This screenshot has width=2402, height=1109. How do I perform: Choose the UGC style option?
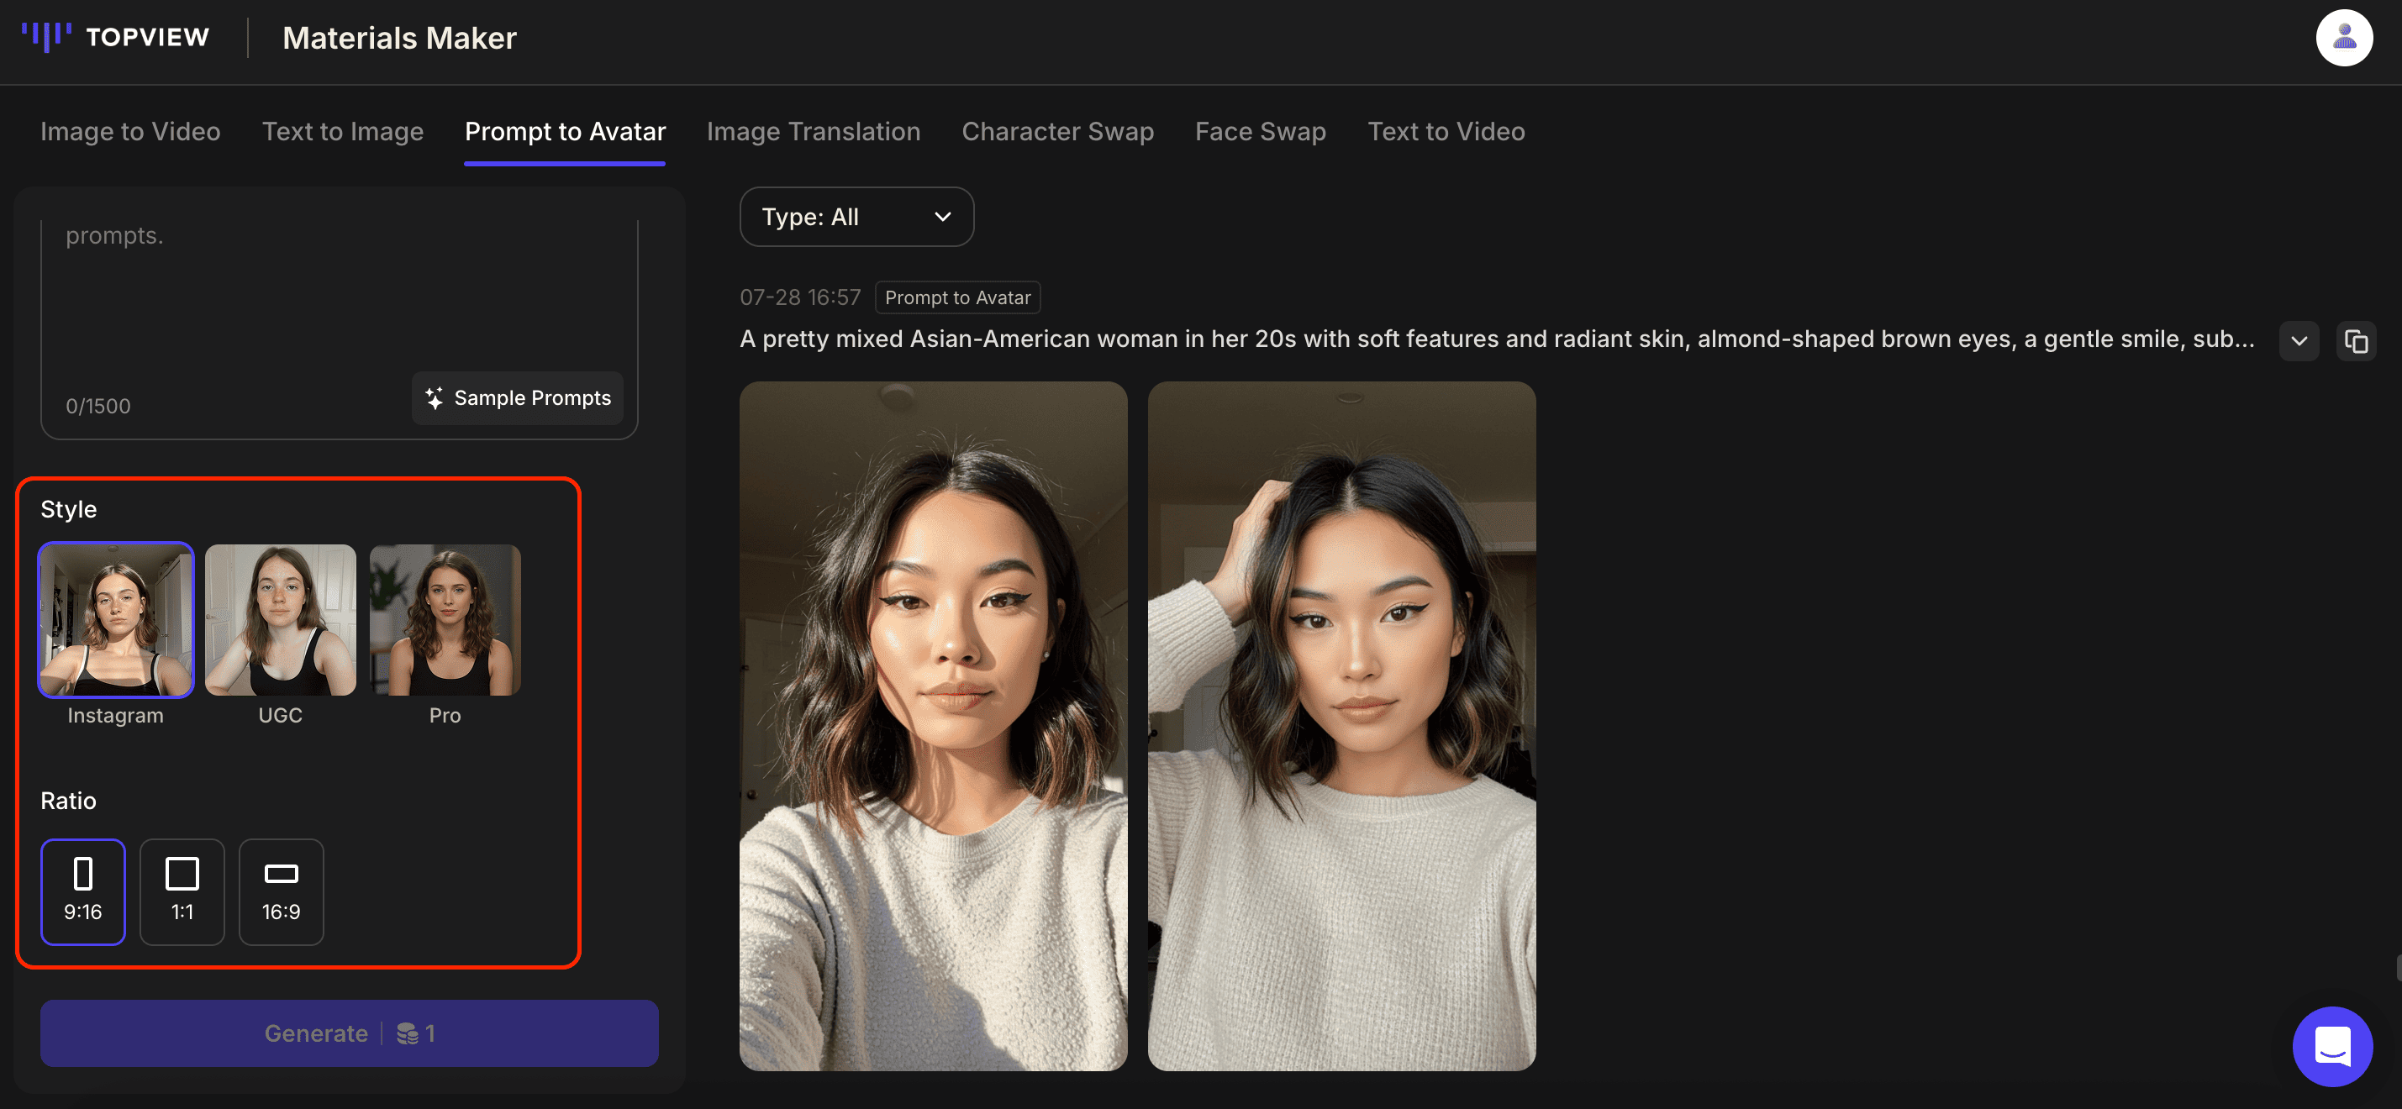(280, 620)
